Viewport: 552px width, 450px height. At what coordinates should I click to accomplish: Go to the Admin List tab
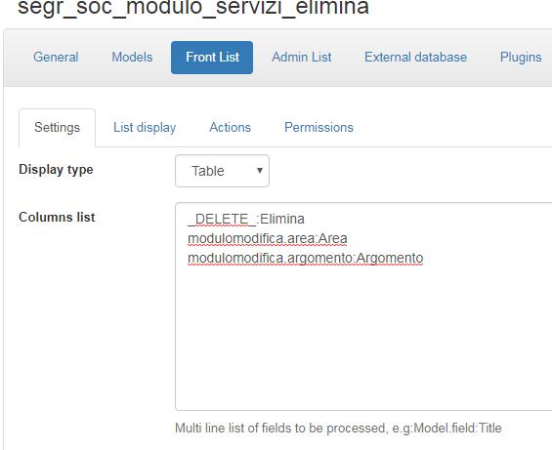pyautogui.click(x=301, y=57)
